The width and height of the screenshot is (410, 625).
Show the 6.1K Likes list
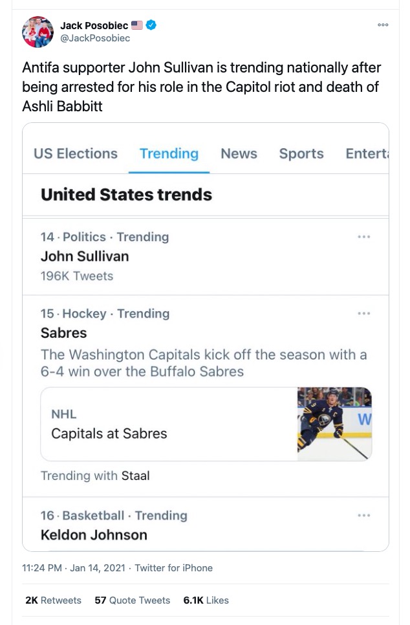(x=206, y=600)
